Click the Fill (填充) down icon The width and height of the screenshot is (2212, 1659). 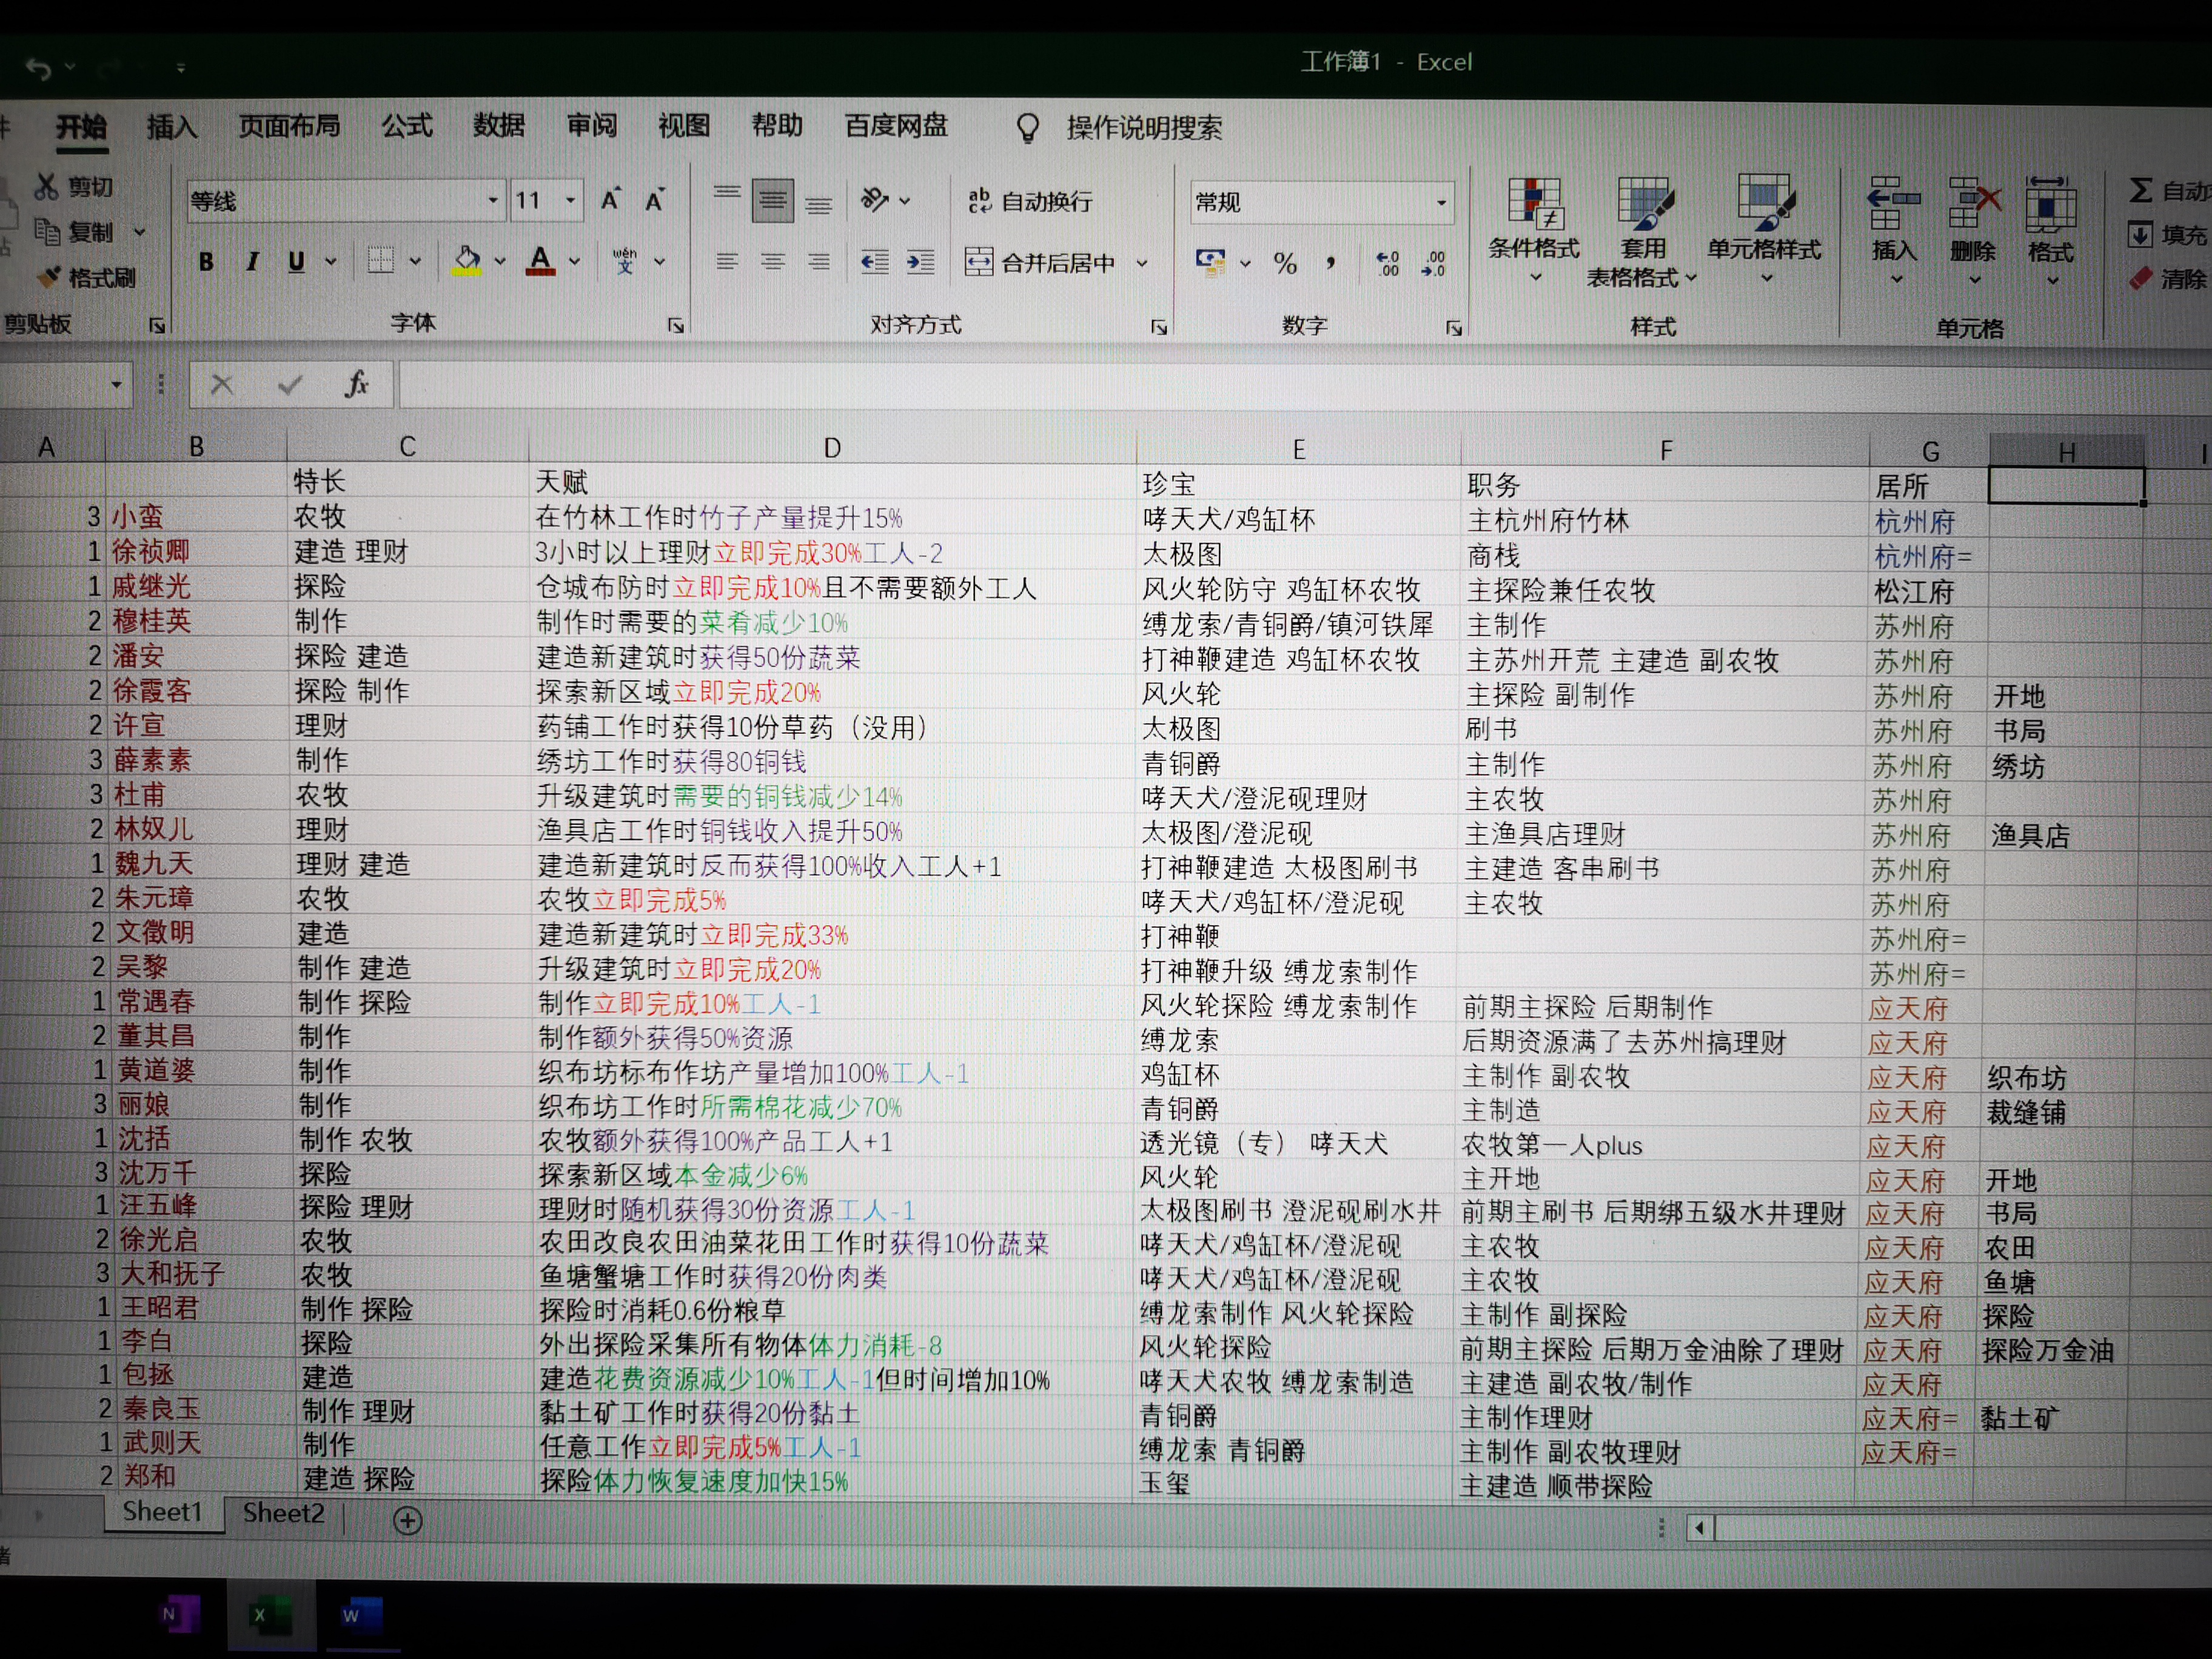click(x=2140, y=235)
